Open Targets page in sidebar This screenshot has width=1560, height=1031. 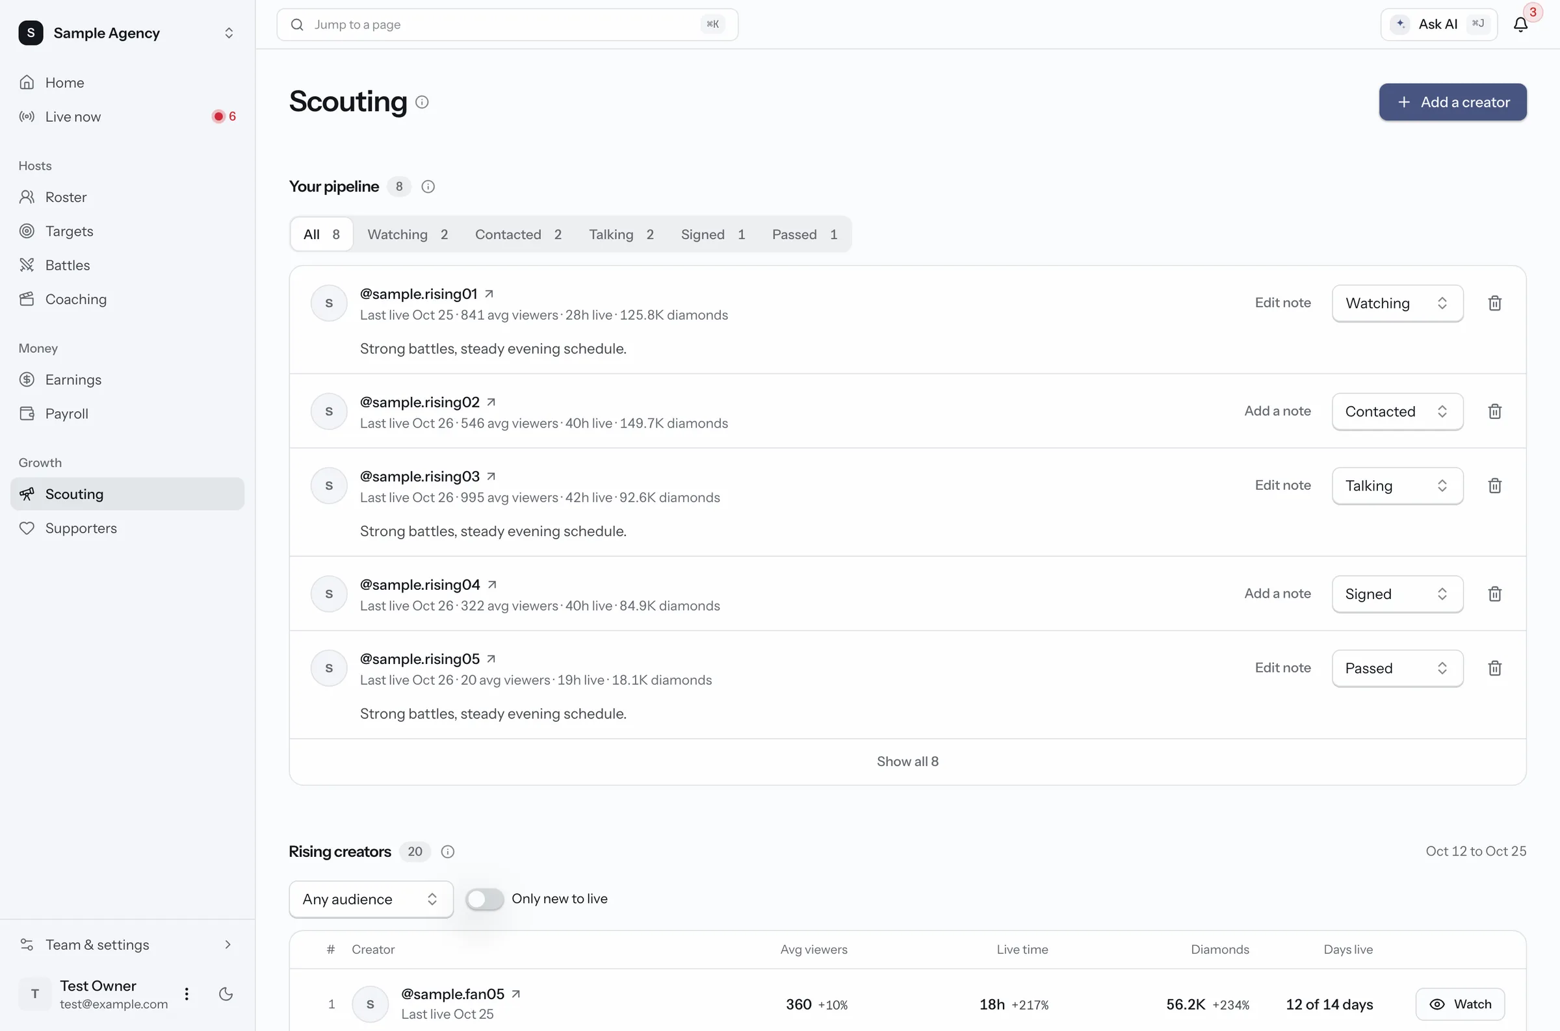pos(127,231)
